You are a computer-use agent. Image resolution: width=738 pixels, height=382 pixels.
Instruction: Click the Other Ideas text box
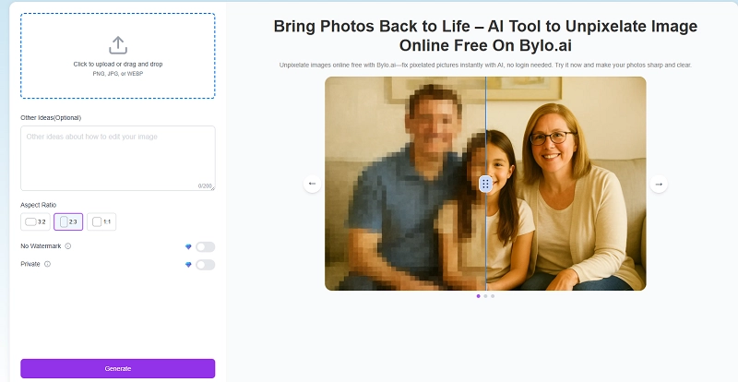118,159
